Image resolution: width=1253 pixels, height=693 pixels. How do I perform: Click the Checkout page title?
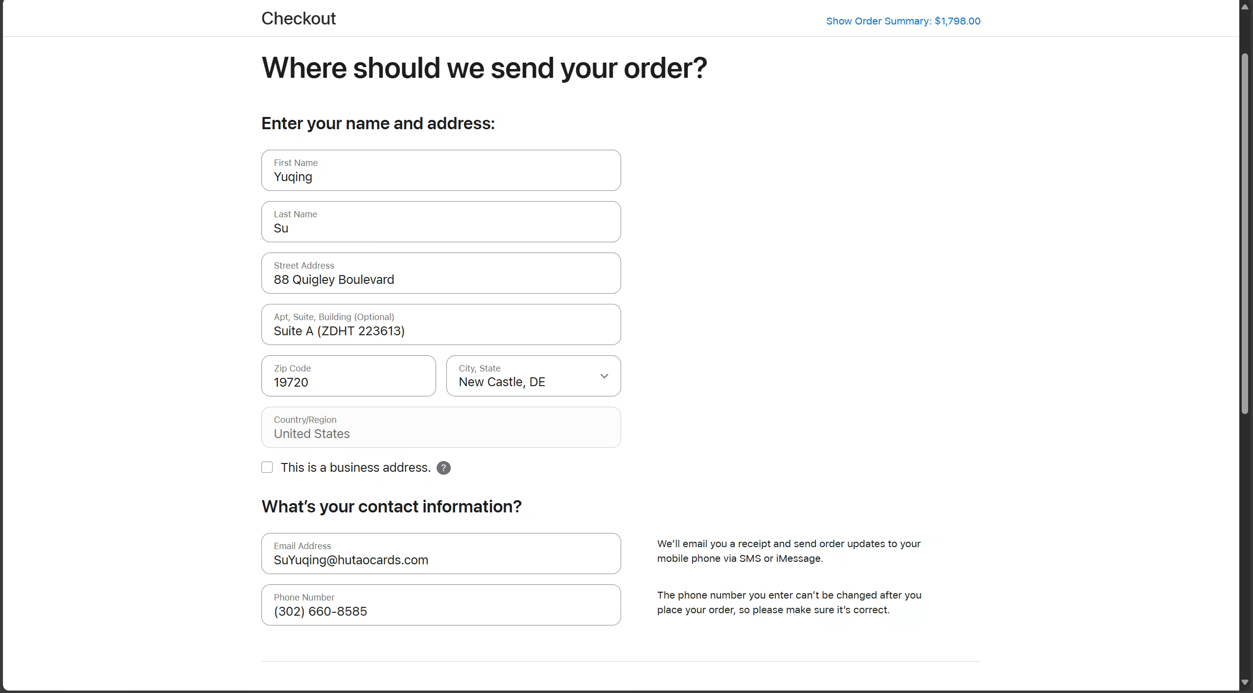(299, 19)
